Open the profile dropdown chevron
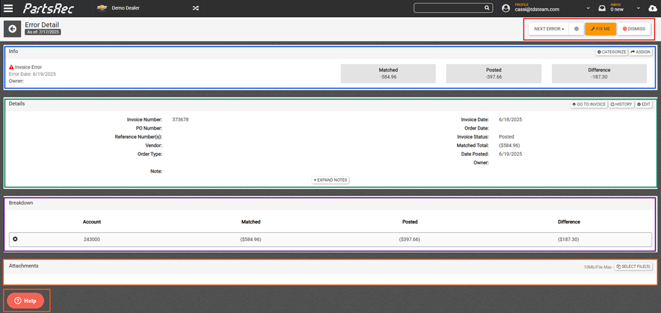This screenshot has width=661, height=313. (588, 8)
